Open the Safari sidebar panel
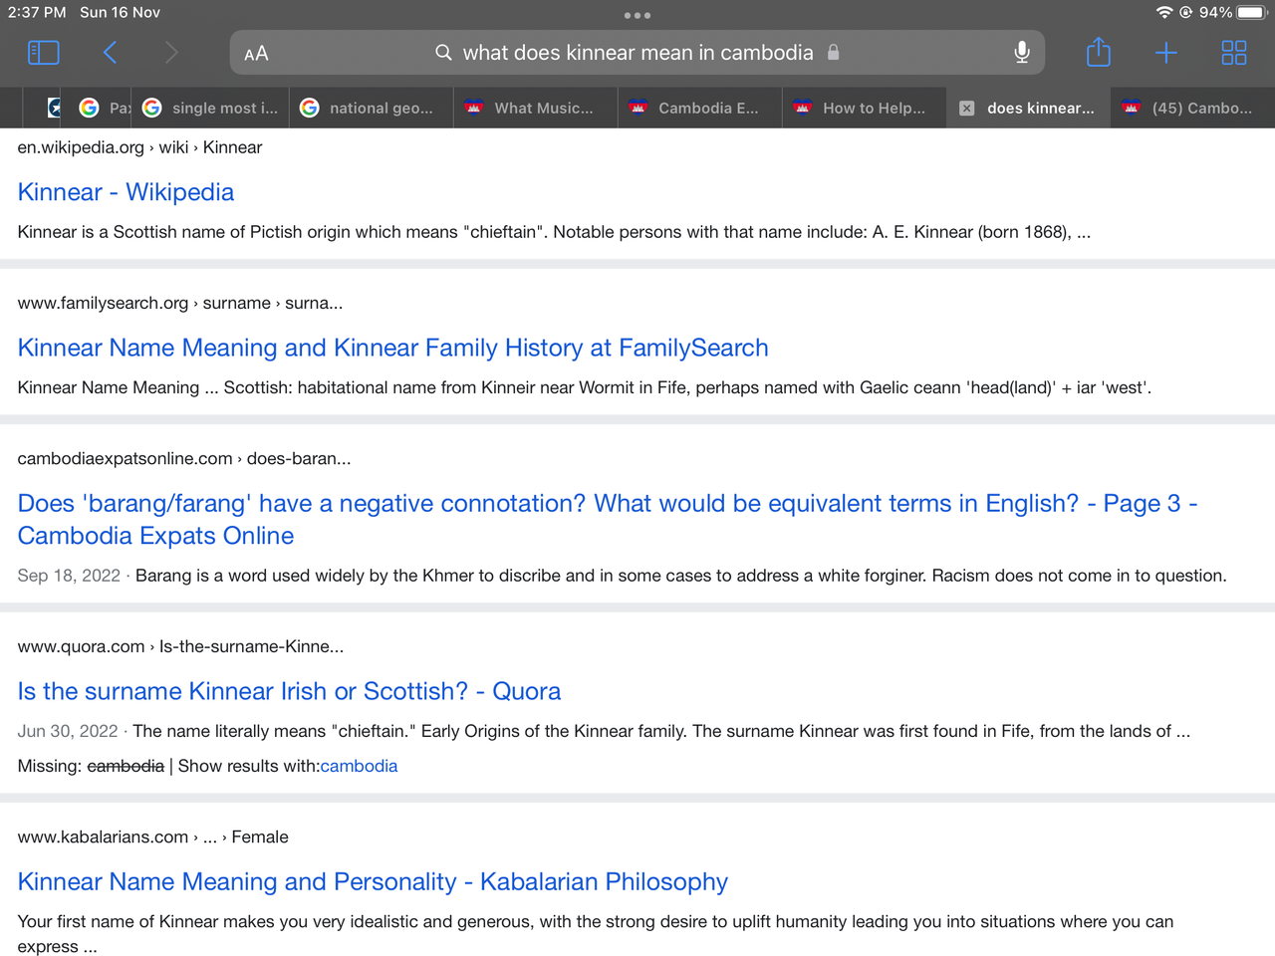Image resolution: width=1275 pixels, height=956 pixels. 43,53
